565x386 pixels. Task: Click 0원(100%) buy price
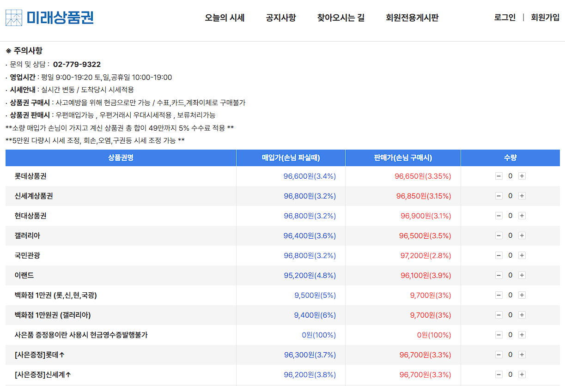pos(319,335)
